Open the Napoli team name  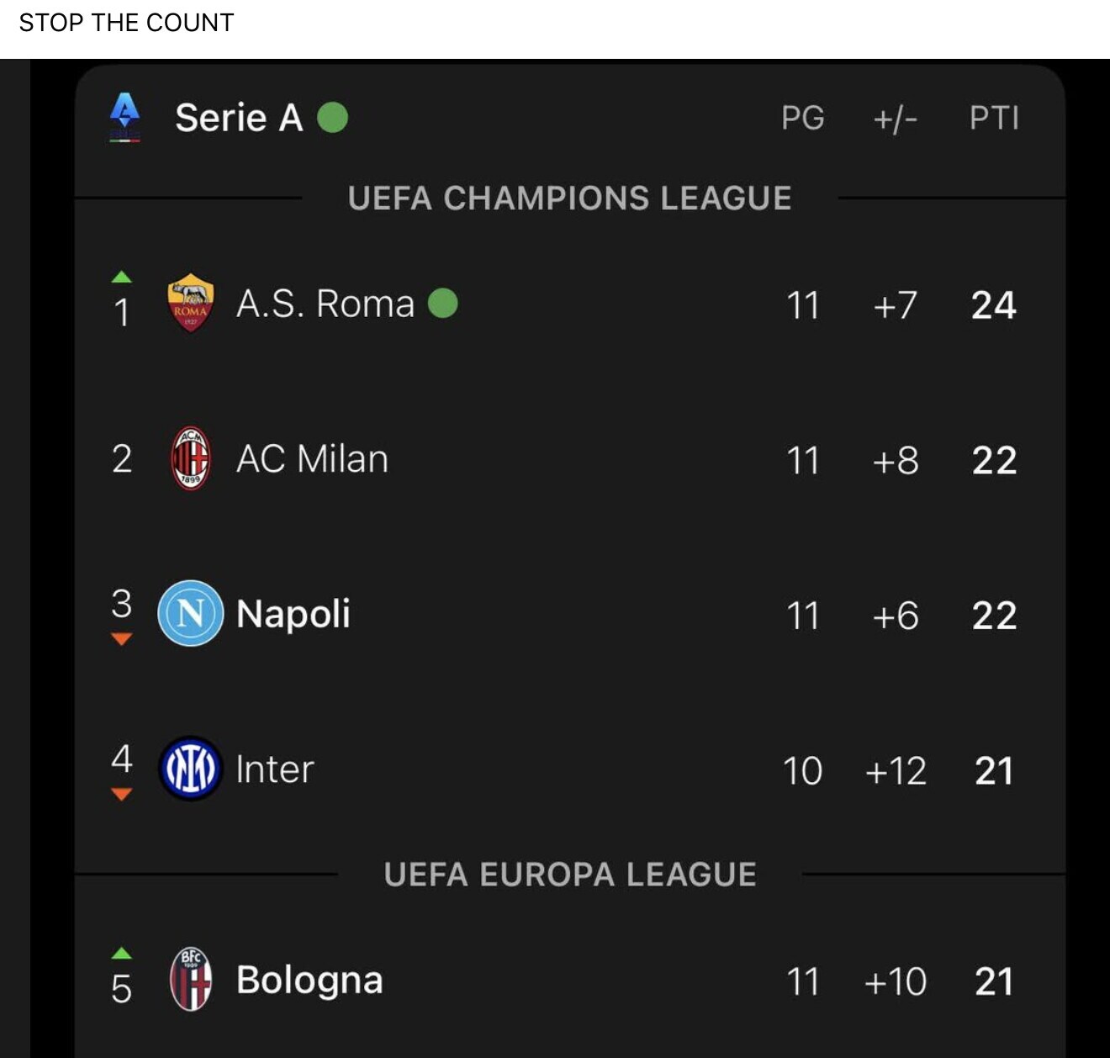[x=293, y=614]
